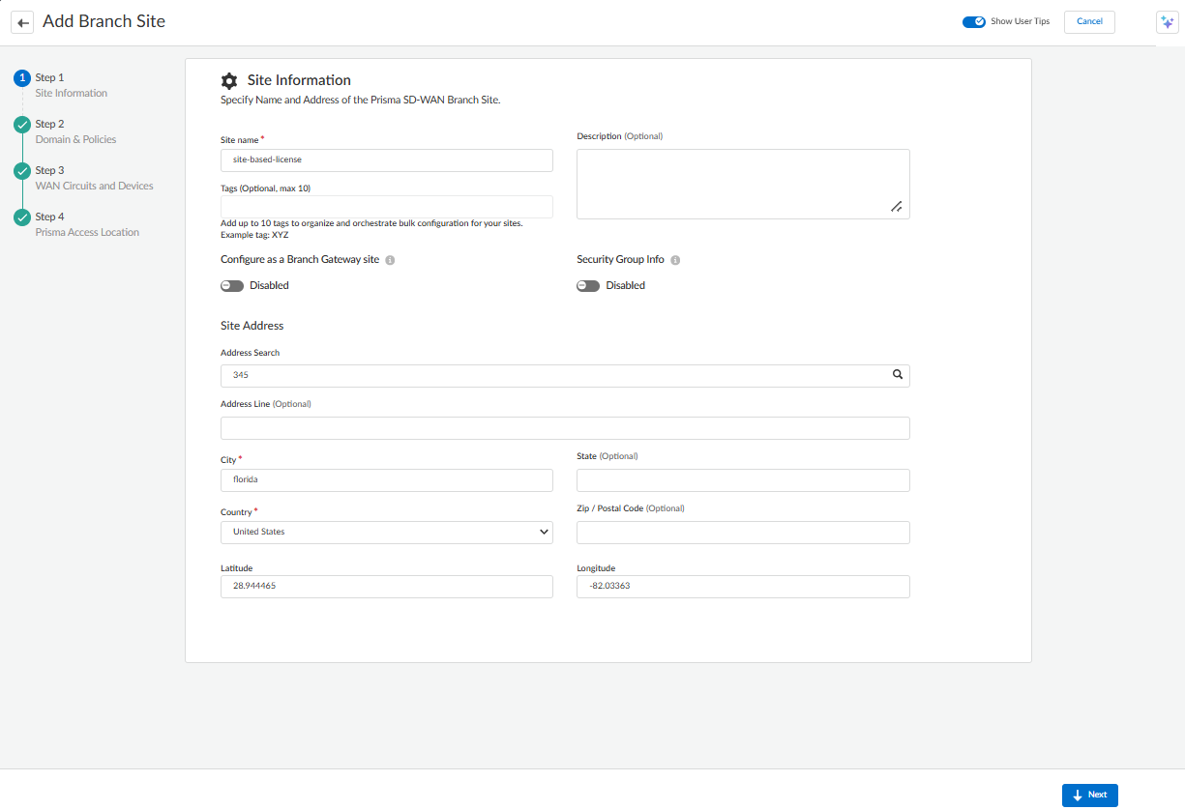The width and height of the screenshot is (1185, 810).
Task: Click the Step 2 green checkmark icon
Action: coord(22,125)
